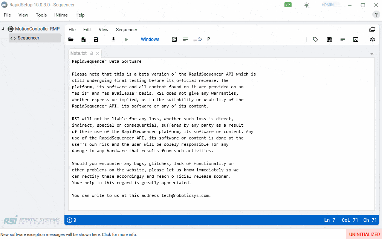Click the software exception message bar
The image size is (382, 239).
[x=69, y=234]
